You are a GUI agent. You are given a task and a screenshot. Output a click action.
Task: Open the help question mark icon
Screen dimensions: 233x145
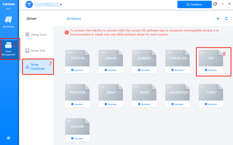tap(215, 4)
